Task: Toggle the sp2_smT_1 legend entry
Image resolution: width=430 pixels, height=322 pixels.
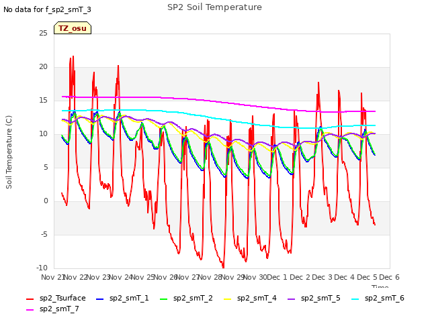Action: tap(122, 298)
